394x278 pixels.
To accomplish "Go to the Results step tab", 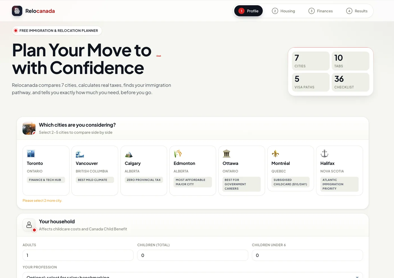I will [357, 11].
